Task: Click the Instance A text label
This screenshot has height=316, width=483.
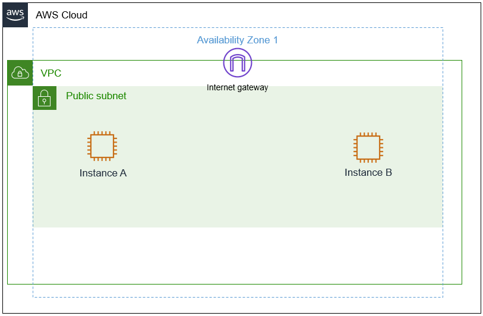Action: pyautogui.click(x=103, y=173)
